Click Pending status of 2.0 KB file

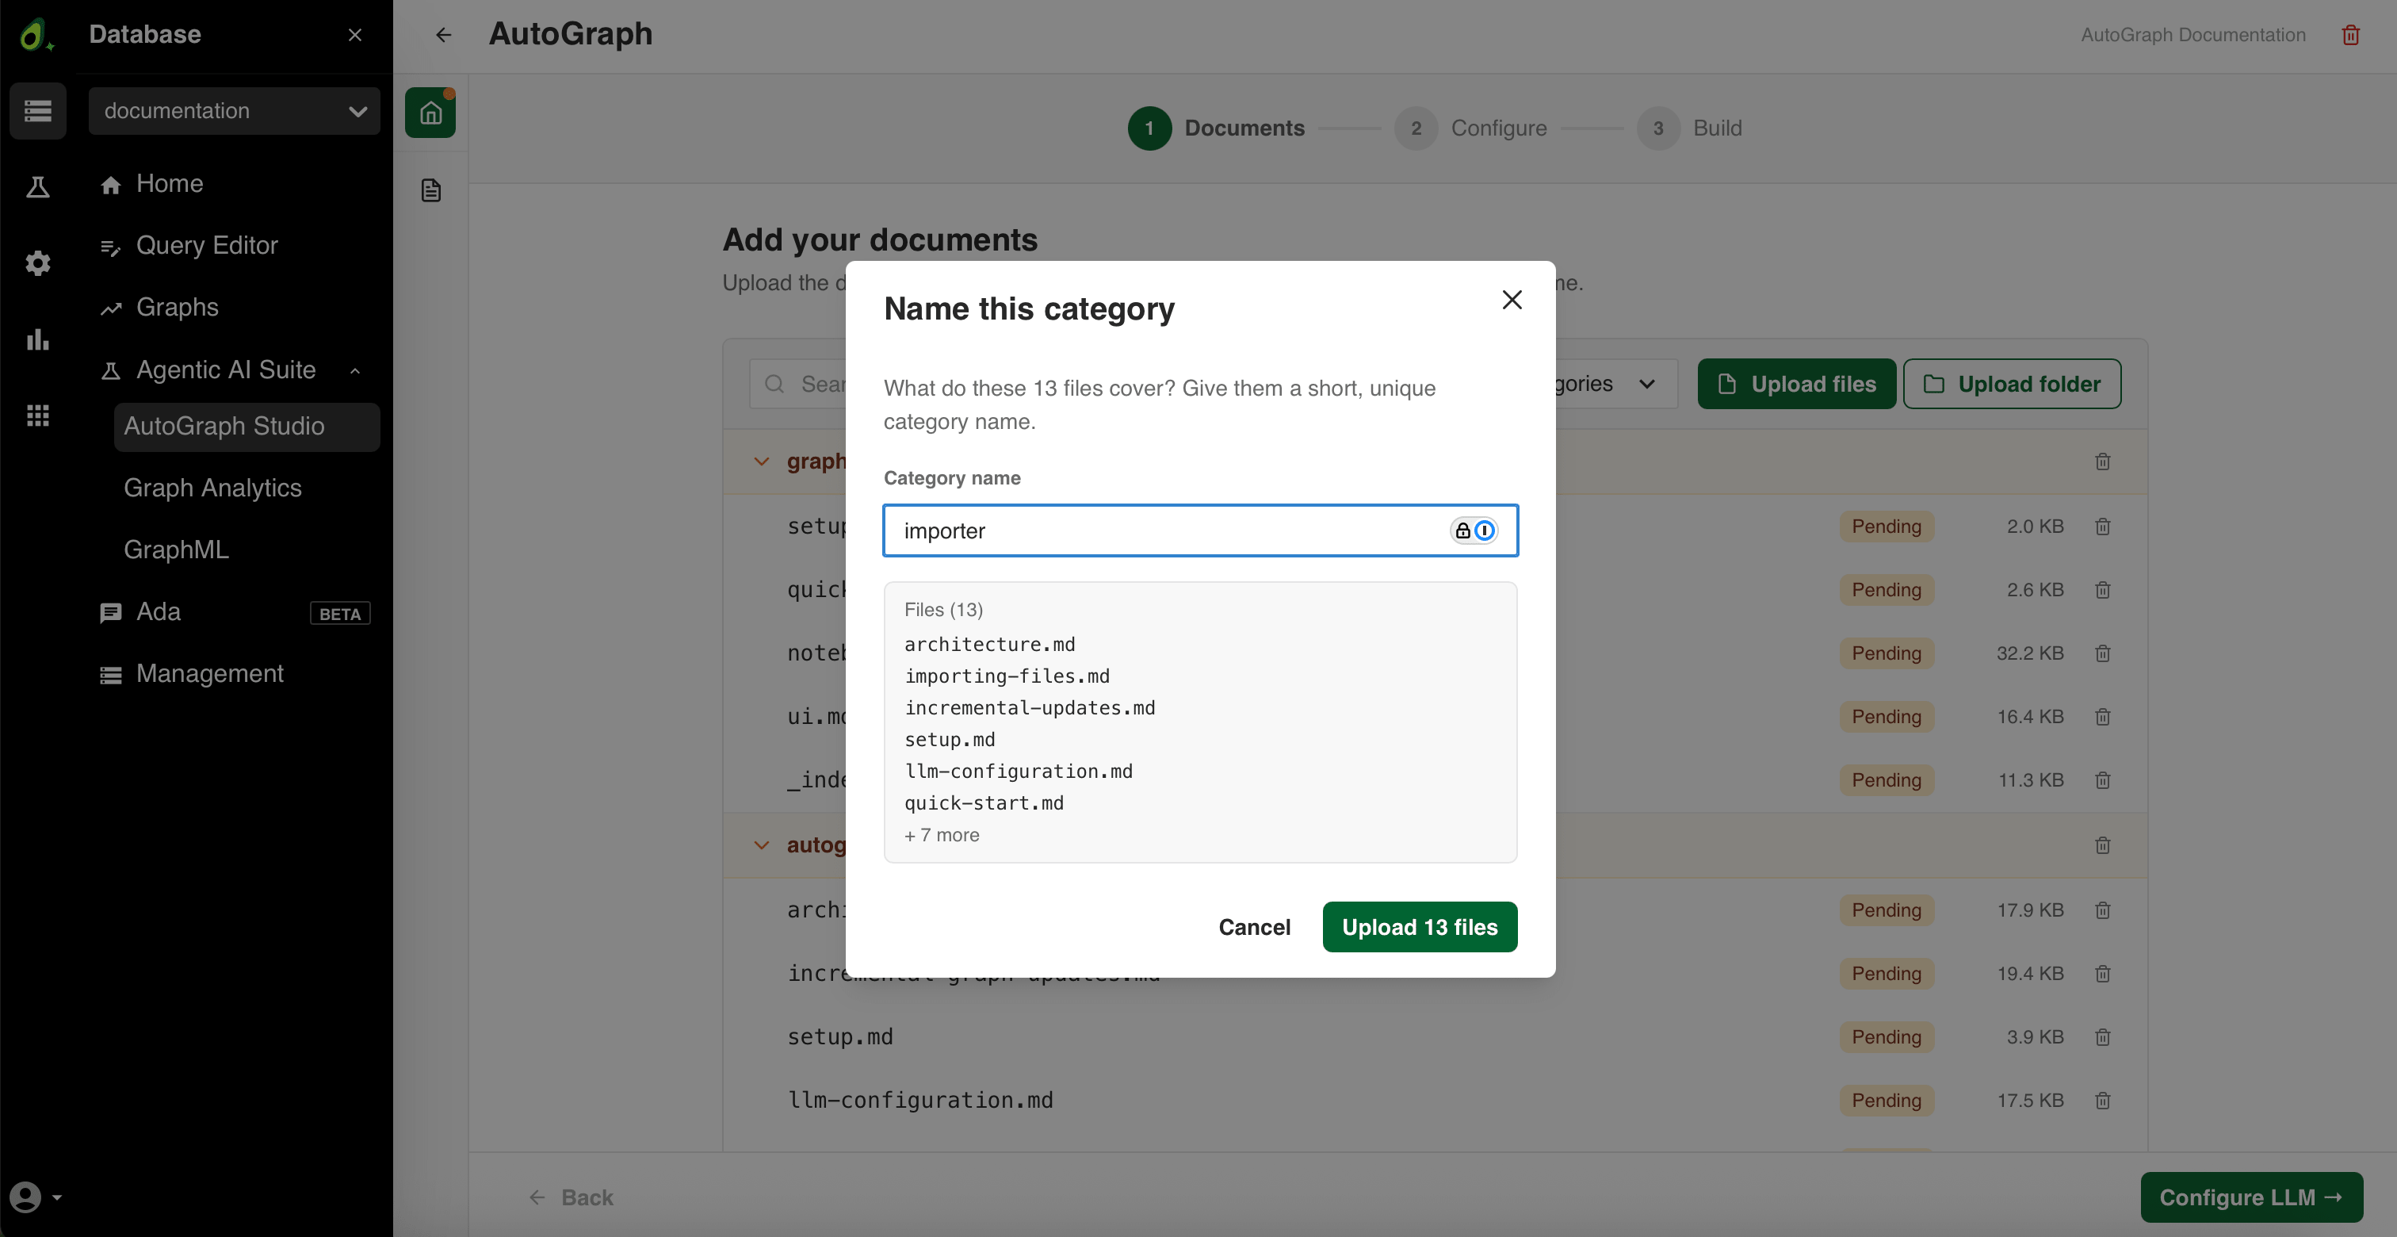coord(1887,527)
